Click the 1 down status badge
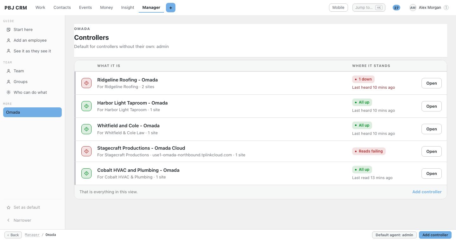The image size is (456, 240). [x=364, y=79]
